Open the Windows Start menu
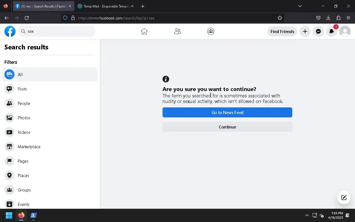Screen dimensions: 355x222 [9, 215]
